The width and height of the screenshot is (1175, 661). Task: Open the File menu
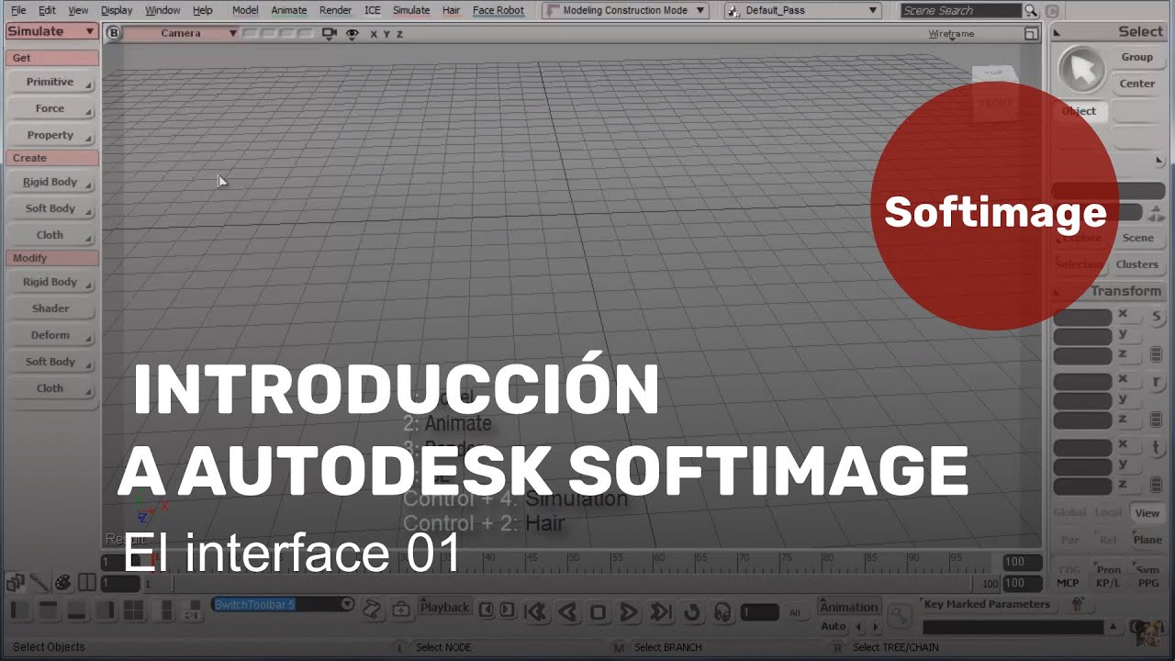click(x=18, y=11)
